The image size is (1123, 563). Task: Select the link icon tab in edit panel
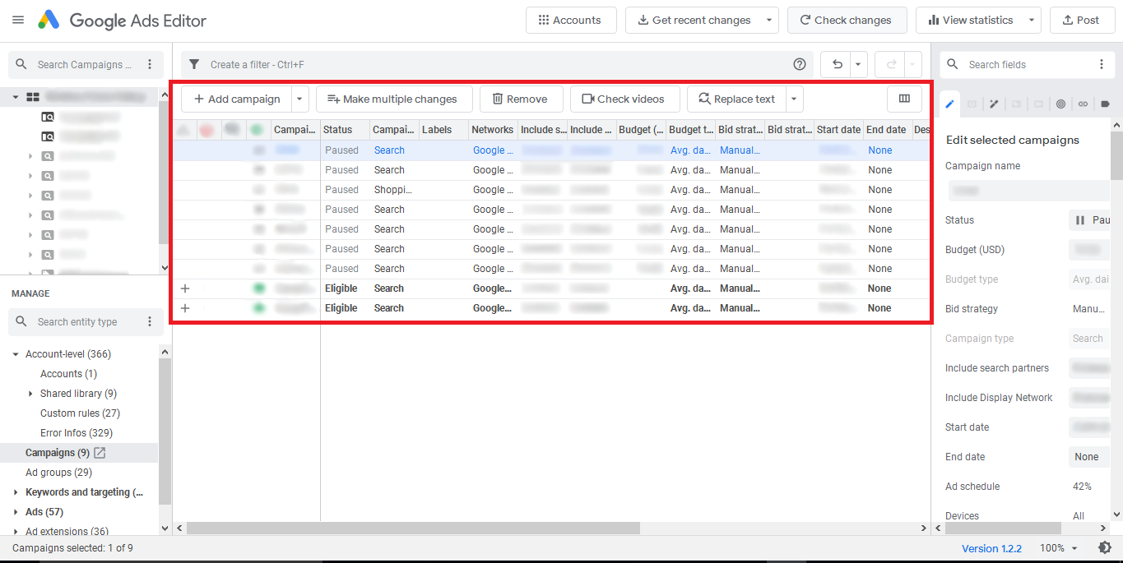[x=1083, y=104]
